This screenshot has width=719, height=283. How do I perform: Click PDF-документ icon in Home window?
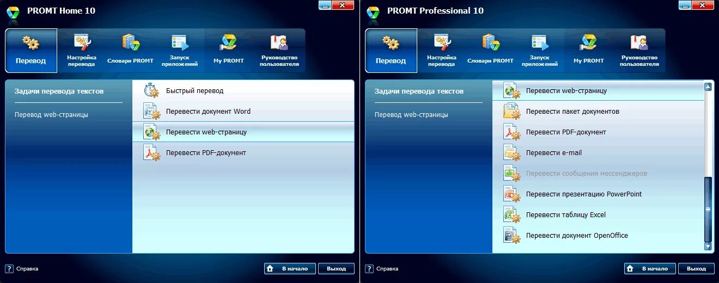click(152, 153)
